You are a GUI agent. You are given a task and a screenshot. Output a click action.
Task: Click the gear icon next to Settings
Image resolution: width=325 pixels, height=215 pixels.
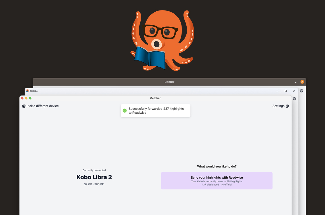click(x=287, y=106)
